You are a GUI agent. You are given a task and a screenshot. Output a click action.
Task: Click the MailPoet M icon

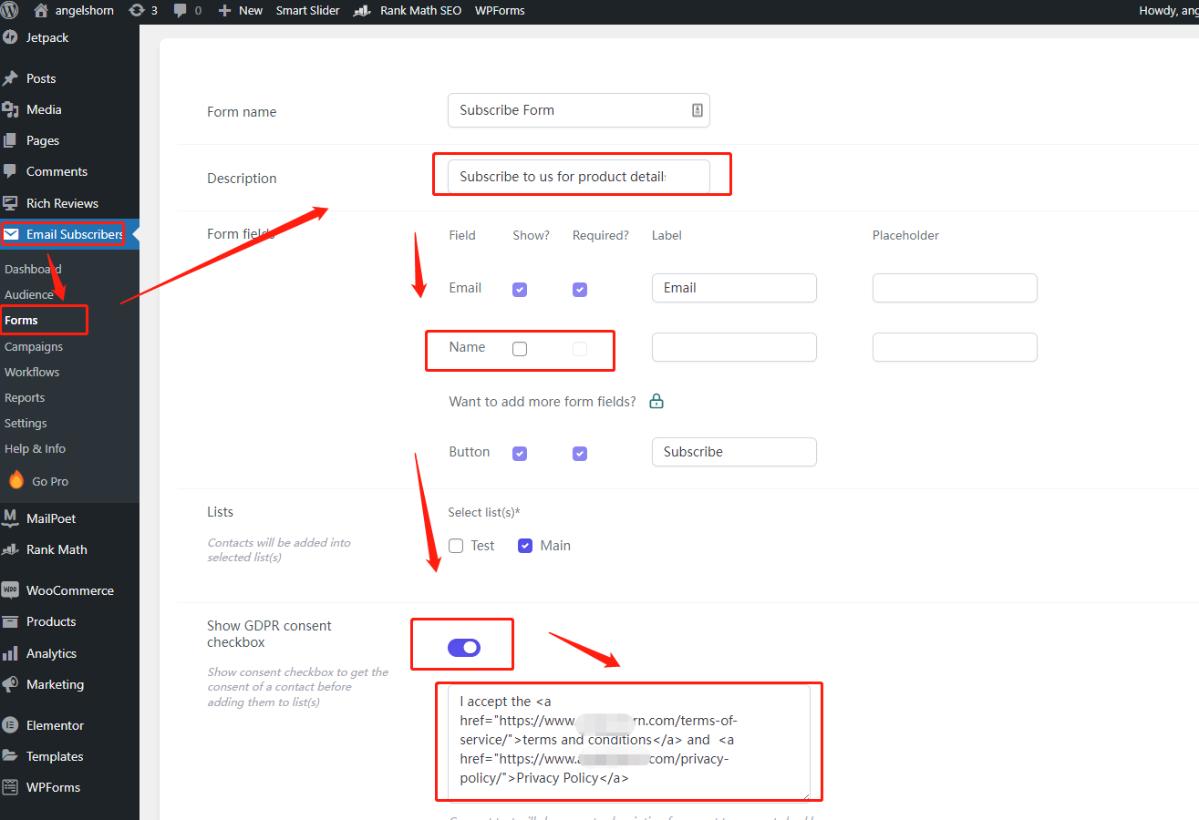[10, 518]
